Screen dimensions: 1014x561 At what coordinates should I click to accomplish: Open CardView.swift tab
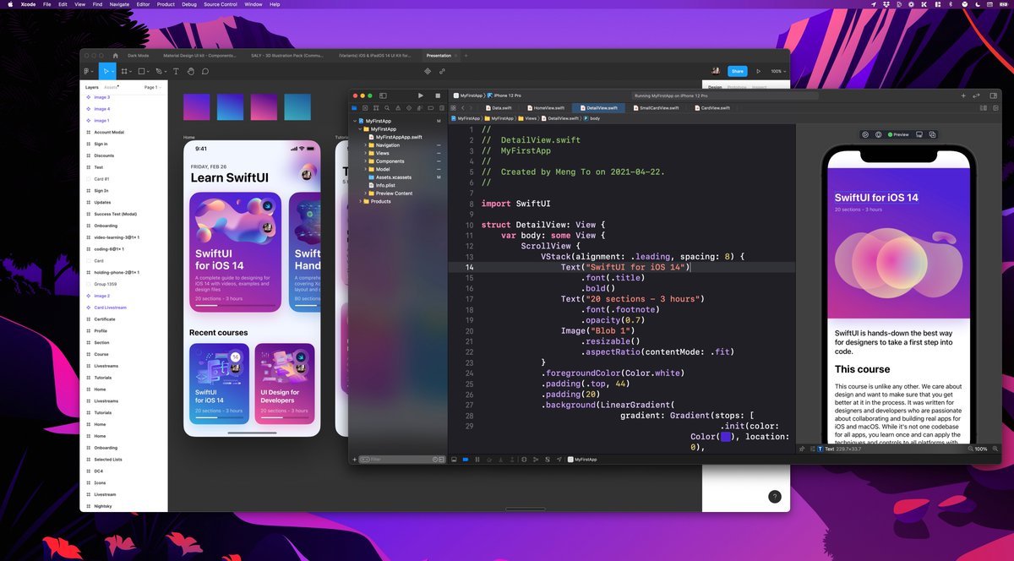714,108
